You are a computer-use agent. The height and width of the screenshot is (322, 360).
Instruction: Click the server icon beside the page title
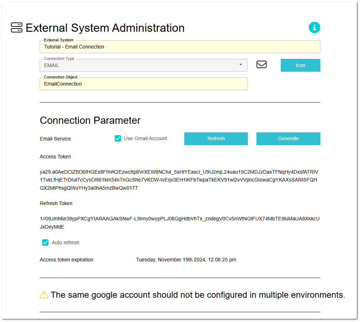coord(16,27)
